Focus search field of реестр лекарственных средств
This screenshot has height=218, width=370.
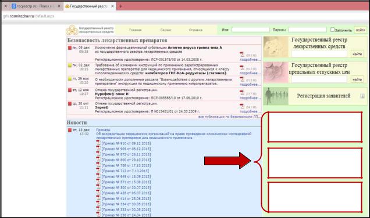tap(319, 54)
